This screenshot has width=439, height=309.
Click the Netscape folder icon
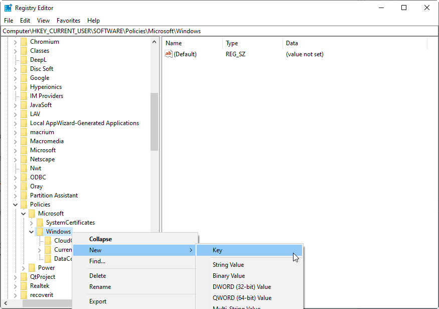tap(24, 159)
